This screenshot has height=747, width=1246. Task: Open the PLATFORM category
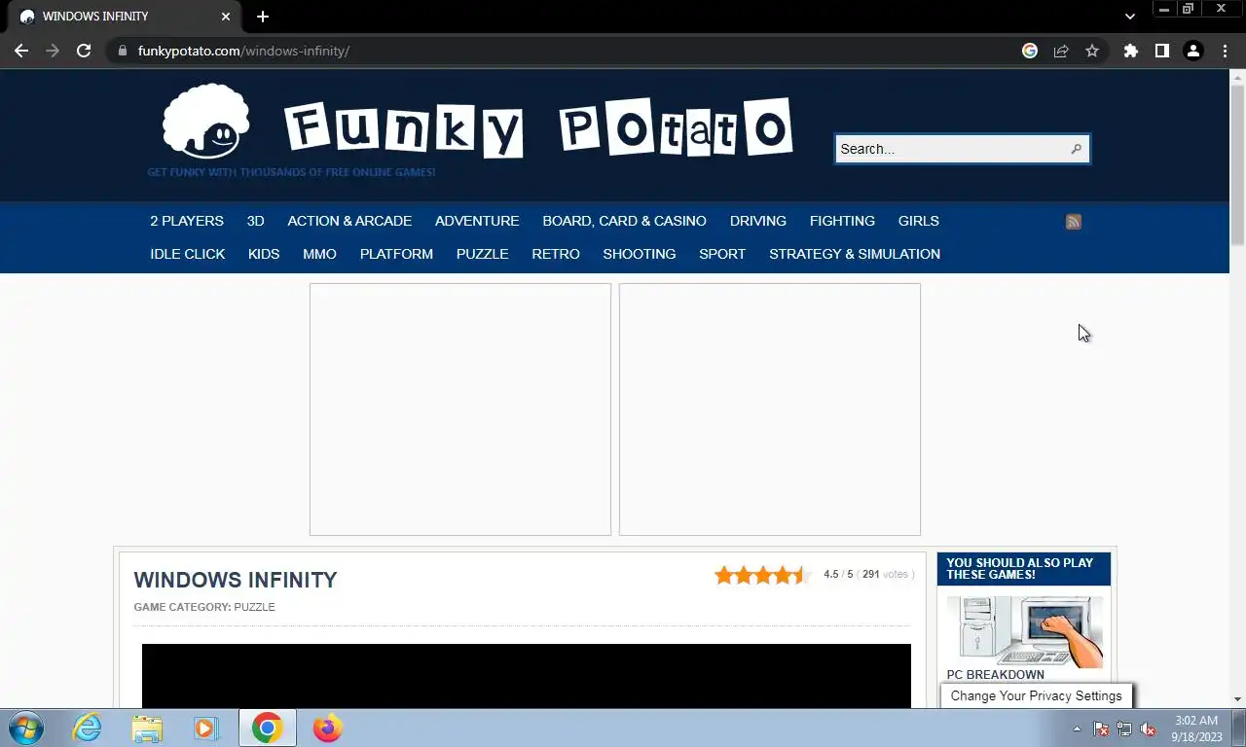[396, 254]
